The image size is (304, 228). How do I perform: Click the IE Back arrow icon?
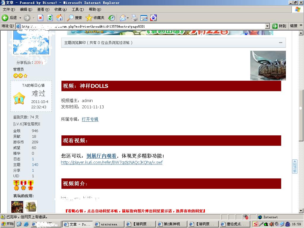click(x=5, y=18)
